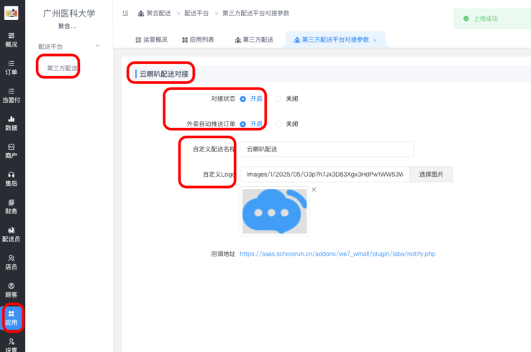Open the 概况 overview sidebar icon

tap(12, 39)
